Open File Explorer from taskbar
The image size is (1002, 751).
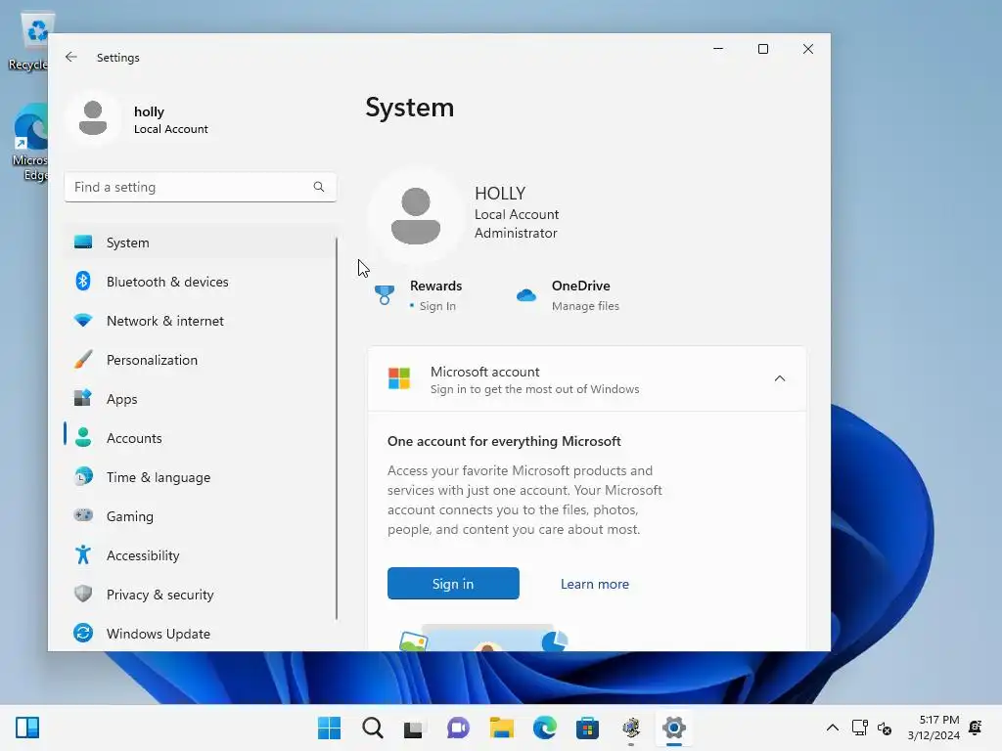coord(502,728)
